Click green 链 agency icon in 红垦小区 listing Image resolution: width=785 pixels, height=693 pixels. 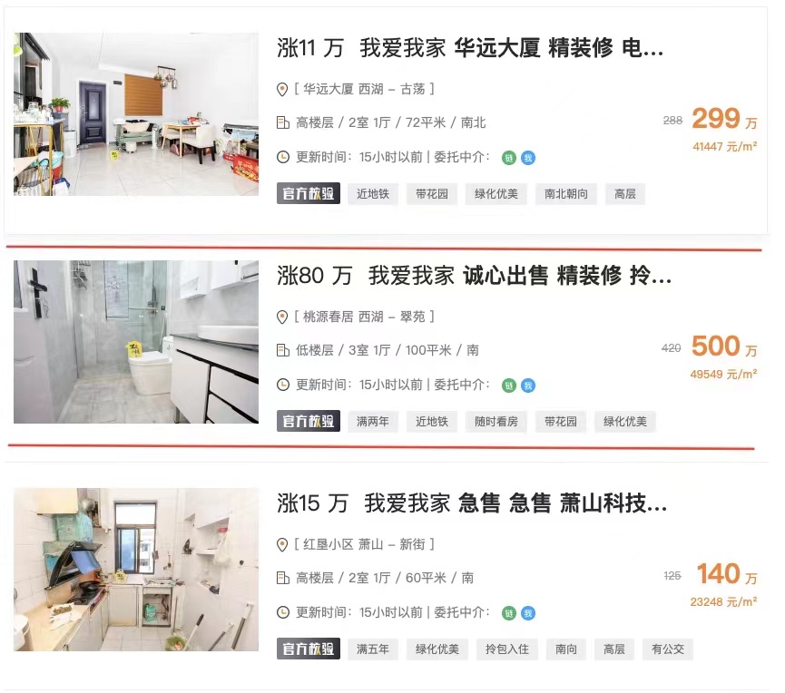[x=508, y=613]
